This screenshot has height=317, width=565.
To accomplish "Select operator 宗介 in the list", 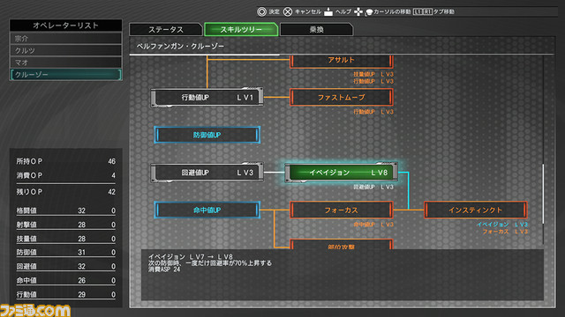I will pos(65,39).
